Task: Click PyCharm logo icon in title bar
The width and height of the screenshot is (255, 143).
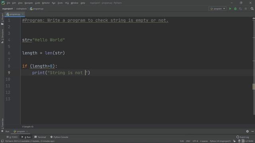Action: 3,3
